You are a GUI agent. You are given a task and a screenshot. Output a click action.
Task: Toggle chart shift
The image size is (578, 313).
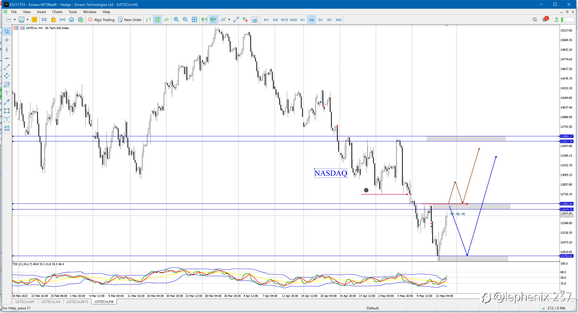coord(214,20)
